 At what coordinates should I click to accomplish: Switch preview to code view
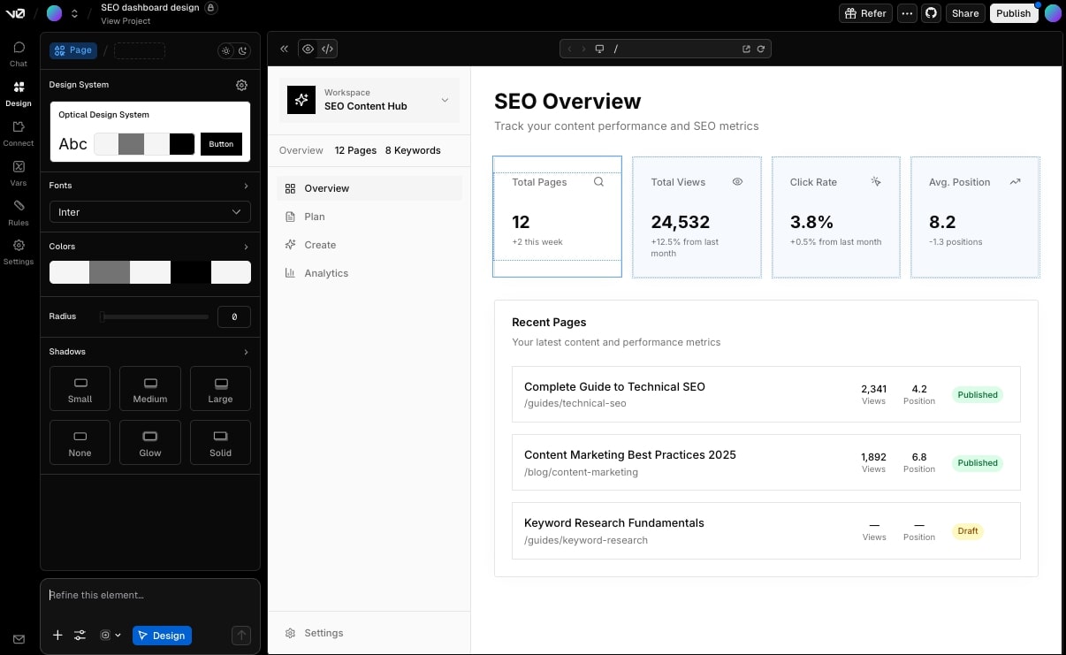point(327,49)
